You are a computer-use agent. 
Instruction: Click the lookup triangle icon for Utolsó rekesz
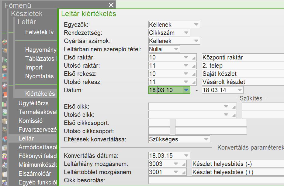click(193, 82)
